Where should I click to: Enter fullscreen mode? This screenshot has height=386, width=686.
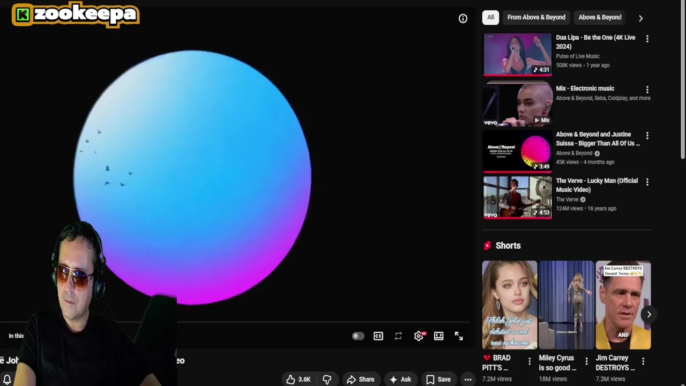click(459, 336)
